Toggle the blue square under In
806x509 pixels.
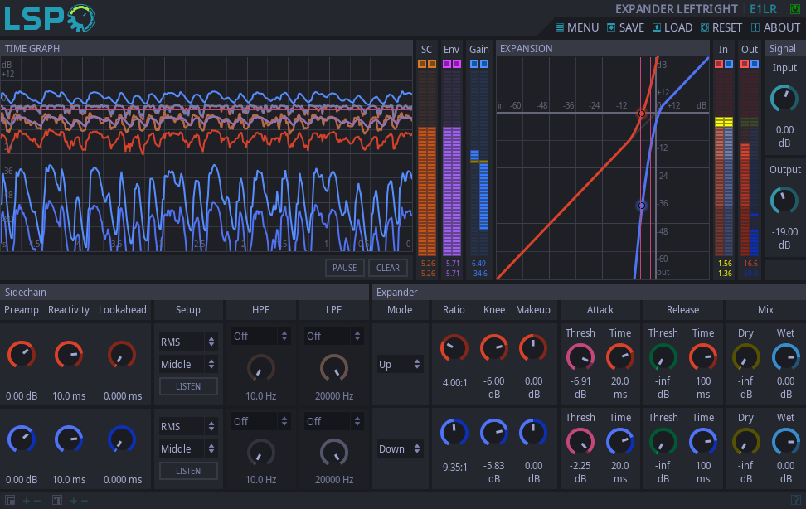(728, 64)
